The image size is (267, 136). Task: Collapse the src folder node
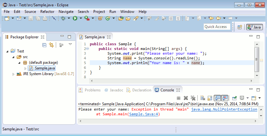coord(14,57)
